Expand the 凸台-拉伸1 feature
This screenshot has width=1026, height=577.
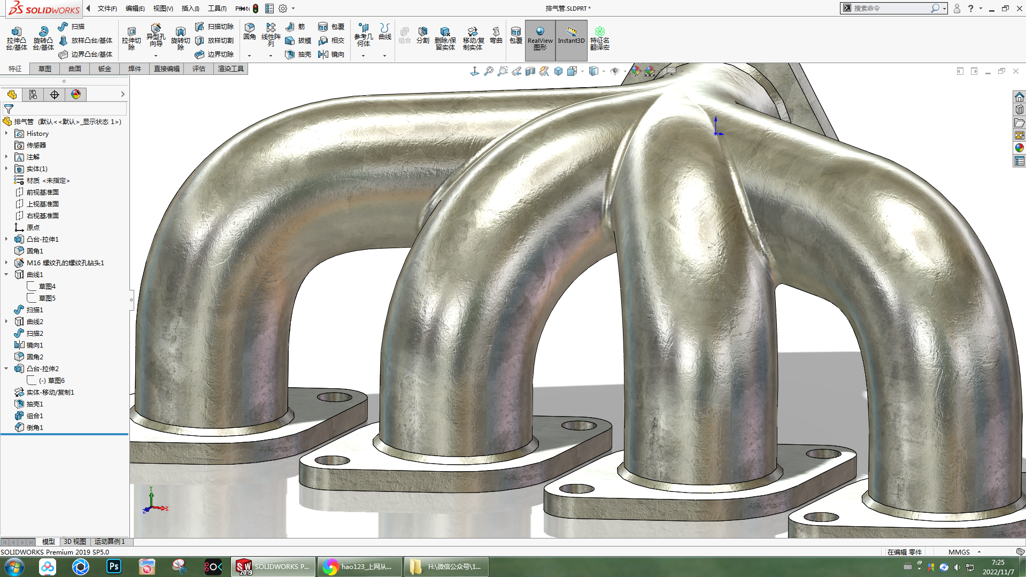(6, 239)
